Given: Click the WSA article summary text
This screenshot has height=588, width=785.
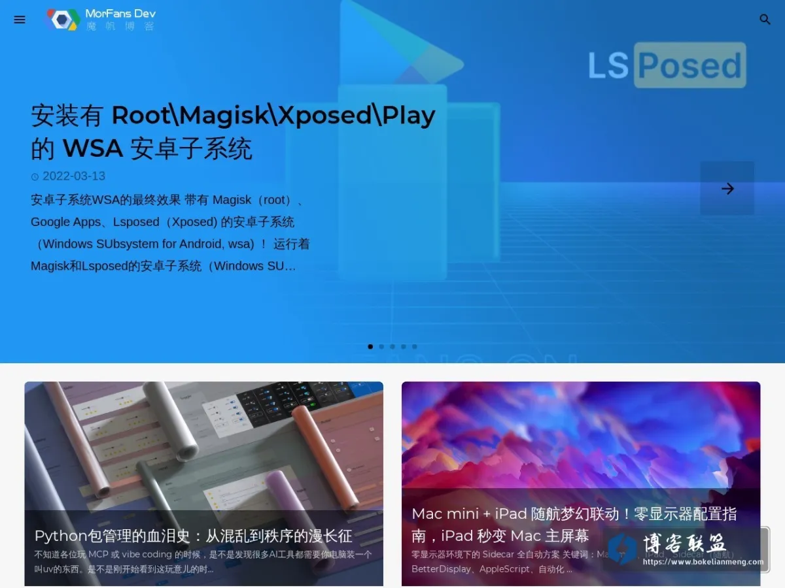Looking at the screenshot, I should [170, 233].
